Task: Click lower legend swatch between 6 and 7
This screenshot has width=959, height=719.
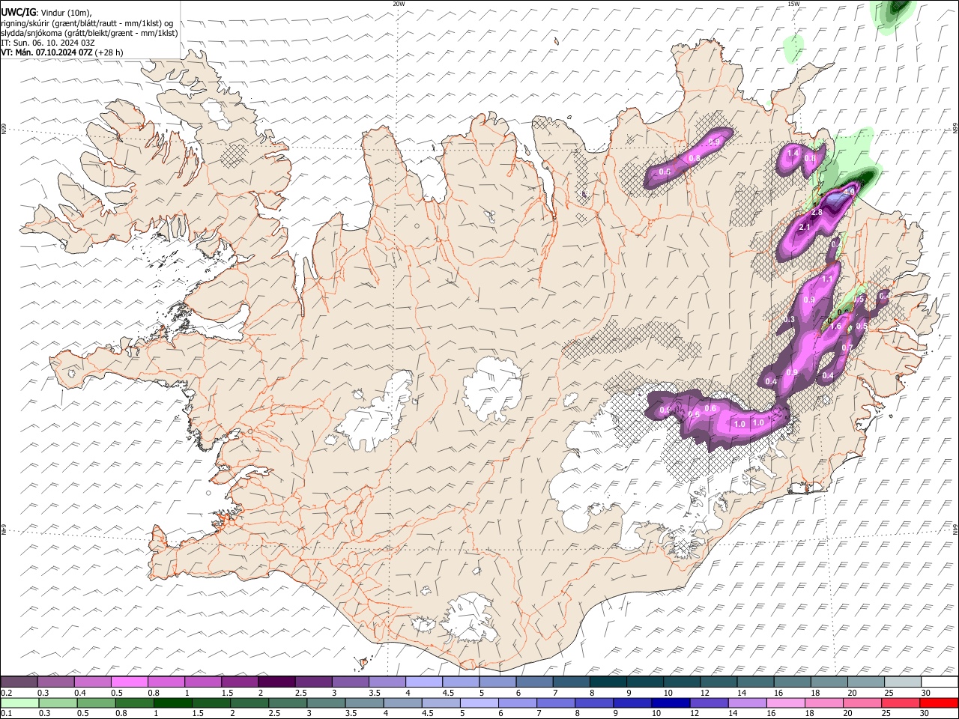Action: tap(517, 703)
